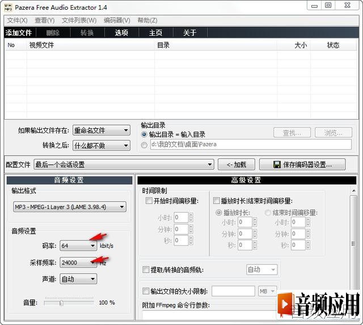Select the custom output directory radio button
363x325 pixels.
[144, 145]
